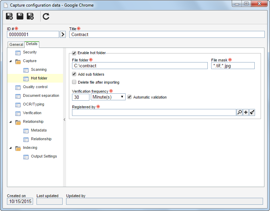Click the ID # input field
The width and height of the screenshot is (270, 211).
[33, 34]
